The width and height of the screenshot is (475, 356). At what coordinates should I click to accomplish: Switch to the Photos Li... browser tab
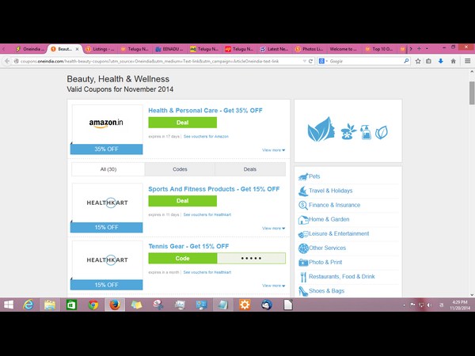click(309, 49)
